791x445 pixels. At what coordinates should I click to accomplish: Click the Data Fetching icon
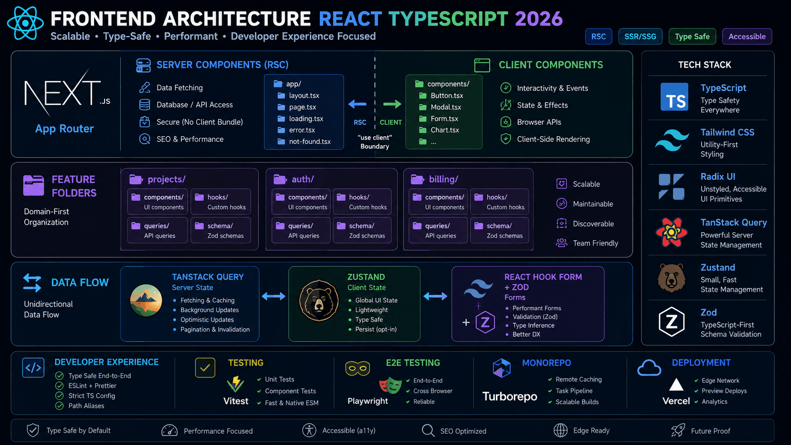pos(145,87)
